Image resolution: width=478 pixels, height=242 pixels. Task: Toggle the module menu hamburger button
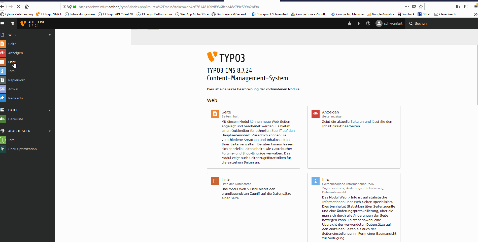(3, 23)
